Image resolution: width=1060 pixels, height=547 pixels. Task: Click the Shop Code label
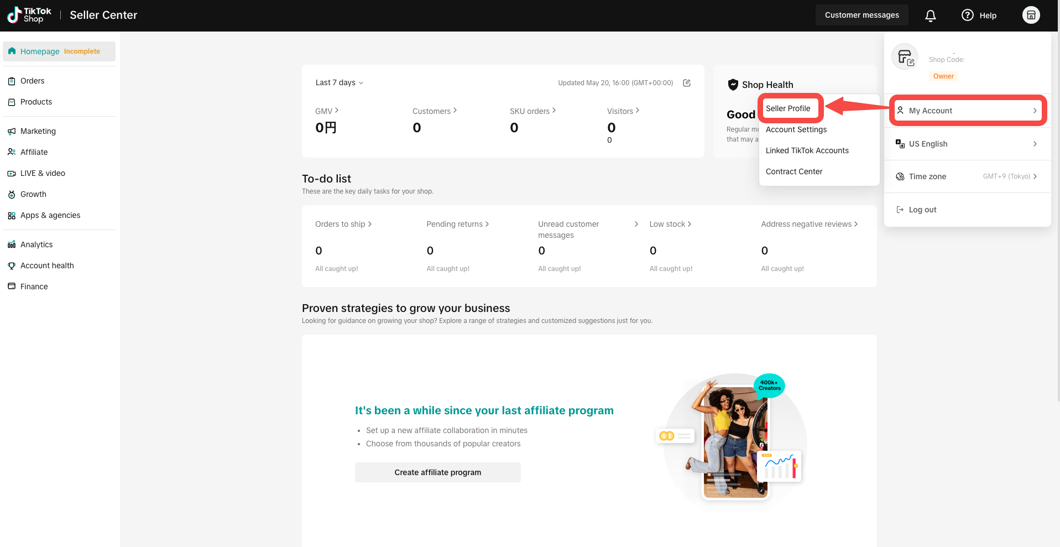(x=947, y=60)
